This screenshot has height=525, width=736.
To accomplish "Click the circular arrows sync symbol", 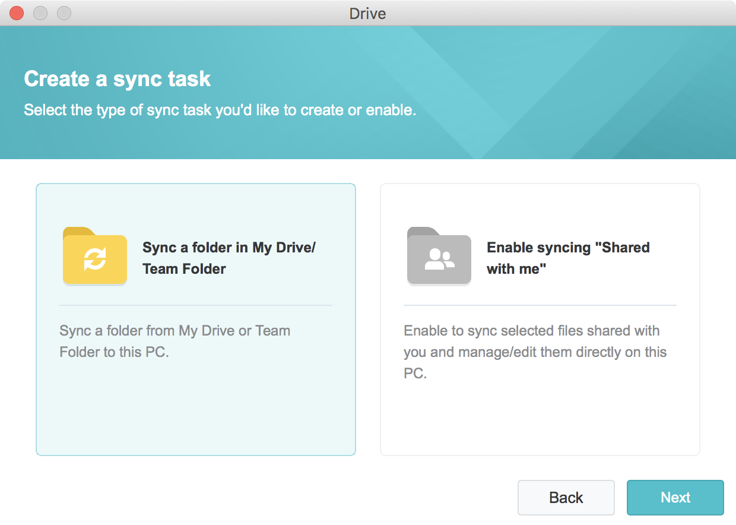I will pyautogui.click(x=95, y=260).
